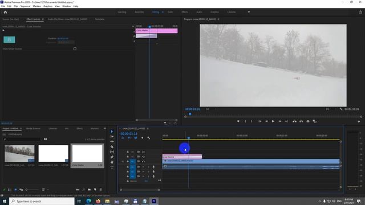Export a frame with the camera icon

click(x=308, y=121)
